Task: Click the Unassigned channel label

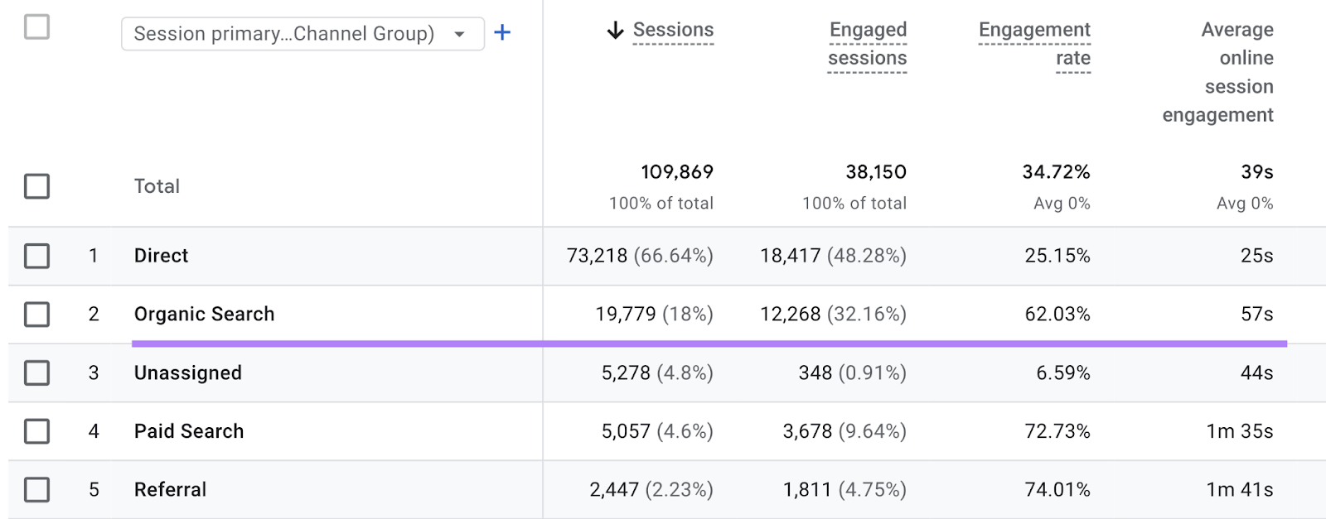Action: click(188, 373)
